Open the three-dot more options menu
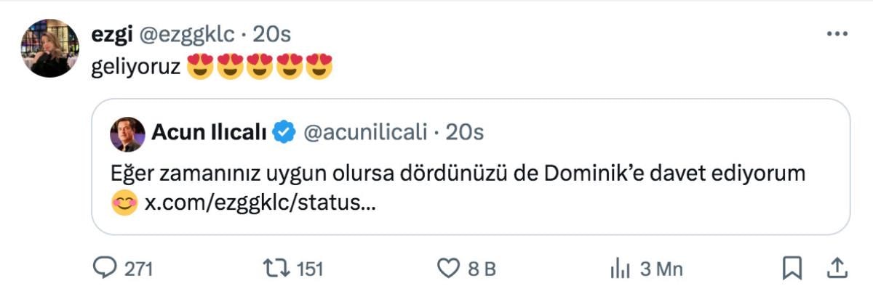Viewport: 873px width, 294px height. (837, 34)
